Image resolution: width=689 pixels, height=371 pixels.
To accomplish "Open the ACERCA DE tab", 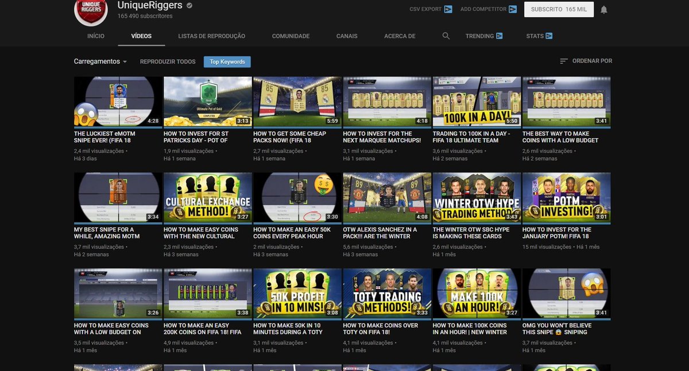I will (400, 36).
